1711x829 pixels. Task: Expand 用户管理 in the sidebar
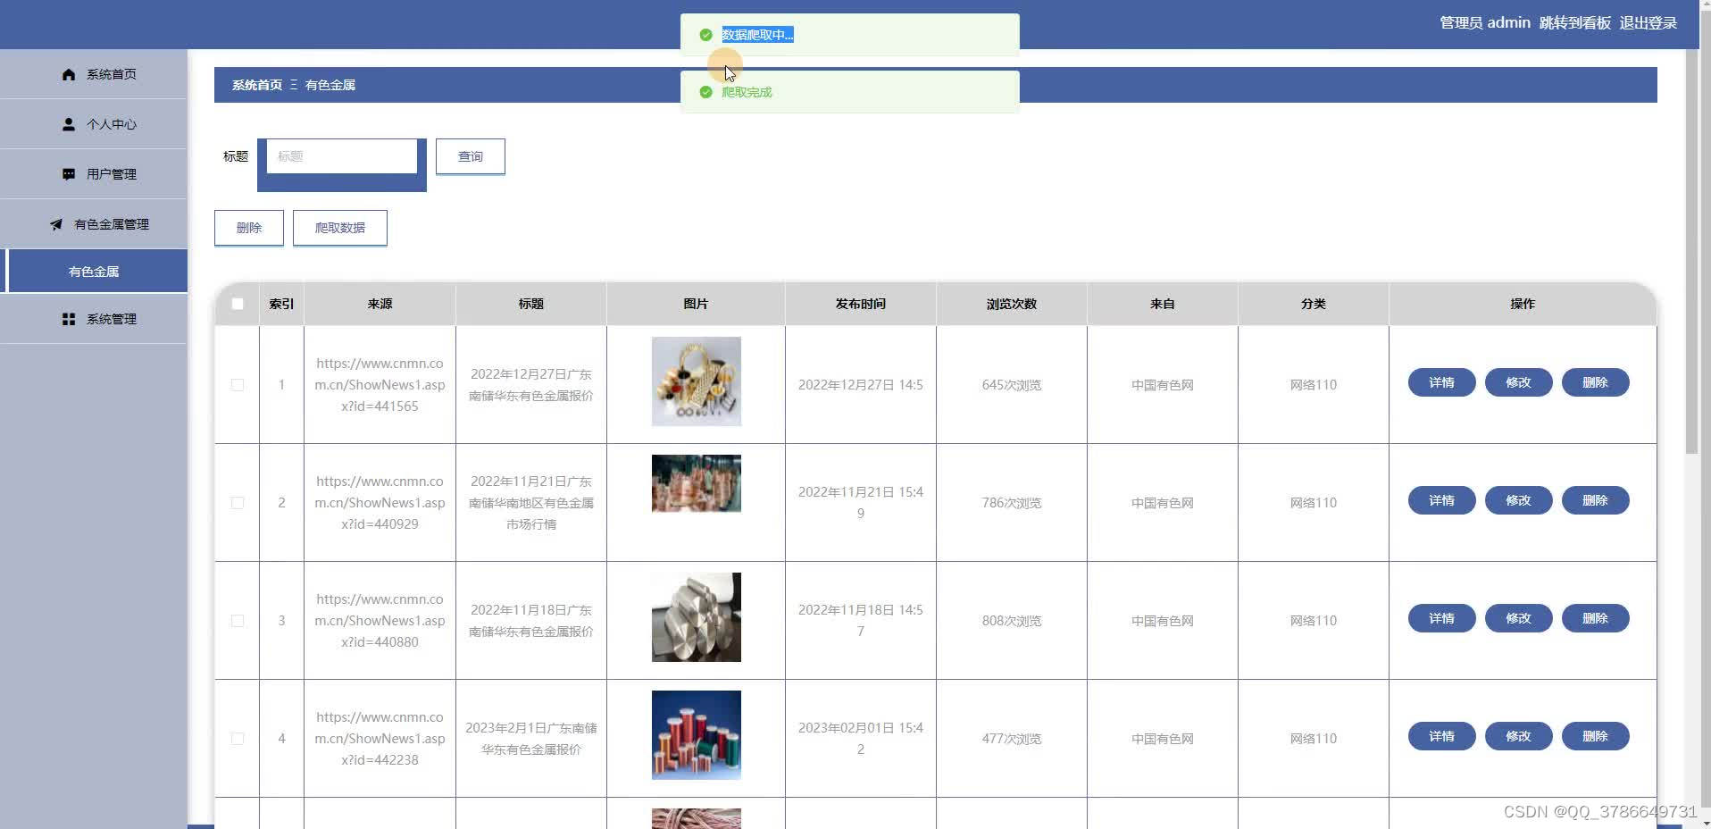point(94,174)
